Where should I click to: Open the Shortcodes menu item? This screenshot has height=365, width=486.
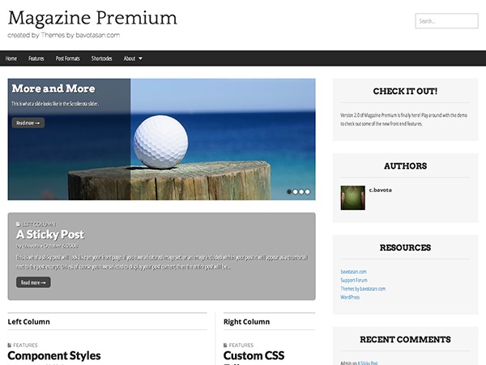pos(102,58)
